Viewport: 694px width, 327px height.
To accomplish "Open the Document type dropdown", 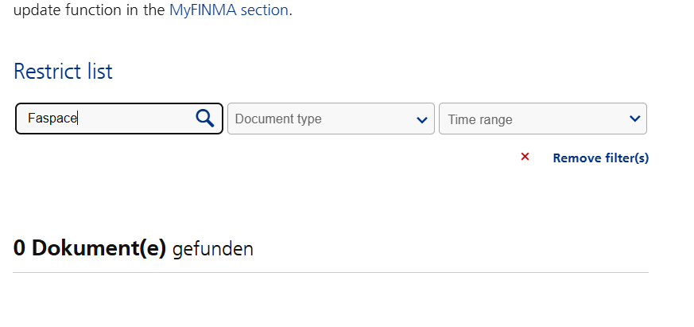I will pyautogui.click(x=331, y=119).
